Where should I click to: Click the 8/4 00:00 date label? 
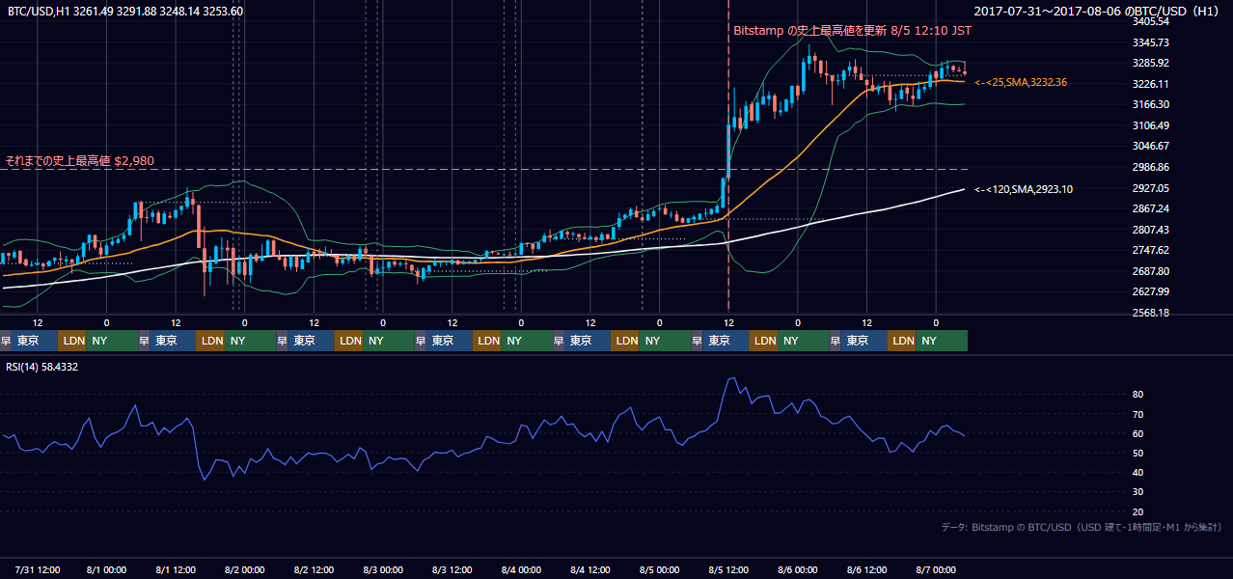522,570
